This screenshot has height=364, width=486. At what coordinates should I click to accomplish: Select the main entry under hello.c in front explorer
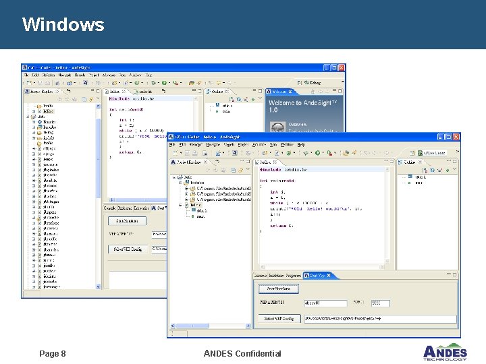coord(198,216)
